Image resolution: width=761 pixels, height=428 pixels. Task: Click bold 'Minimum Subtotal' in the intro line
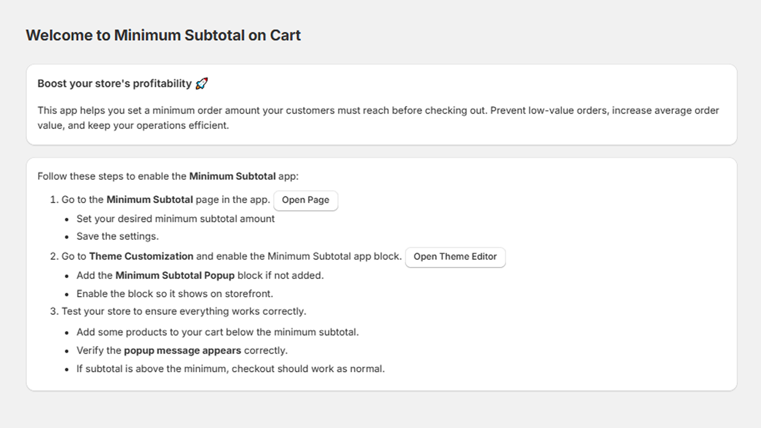232,176
